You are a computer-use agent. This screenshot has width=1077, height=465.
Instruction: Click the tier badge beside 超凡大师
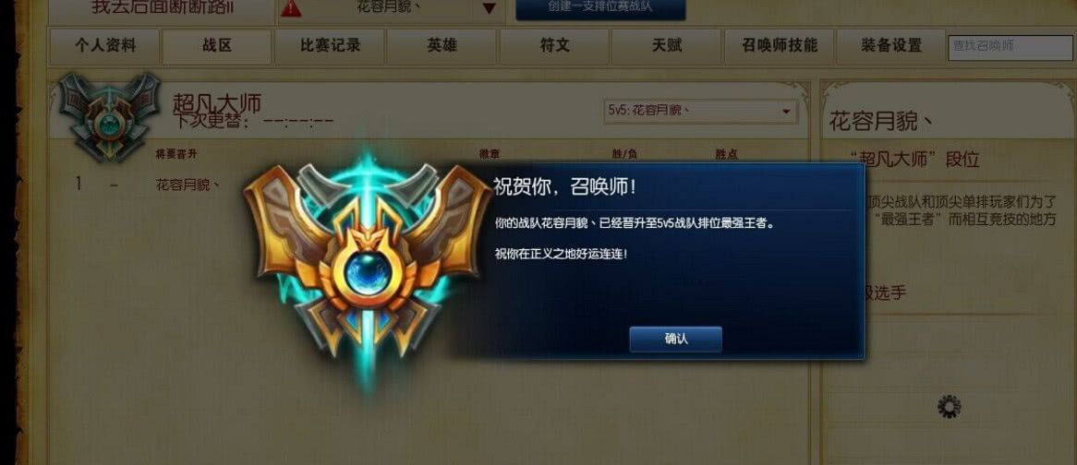[x=108, y=117]
